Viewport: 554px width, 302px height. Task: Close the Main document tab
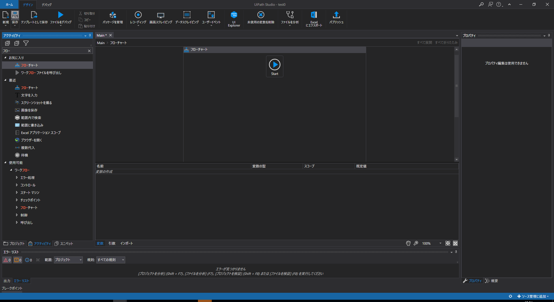pyautogui.click(x=111, y=35)
